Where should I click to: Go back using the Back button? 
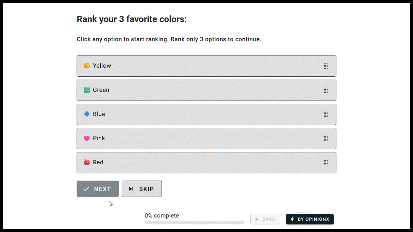[x=265, y=219]
